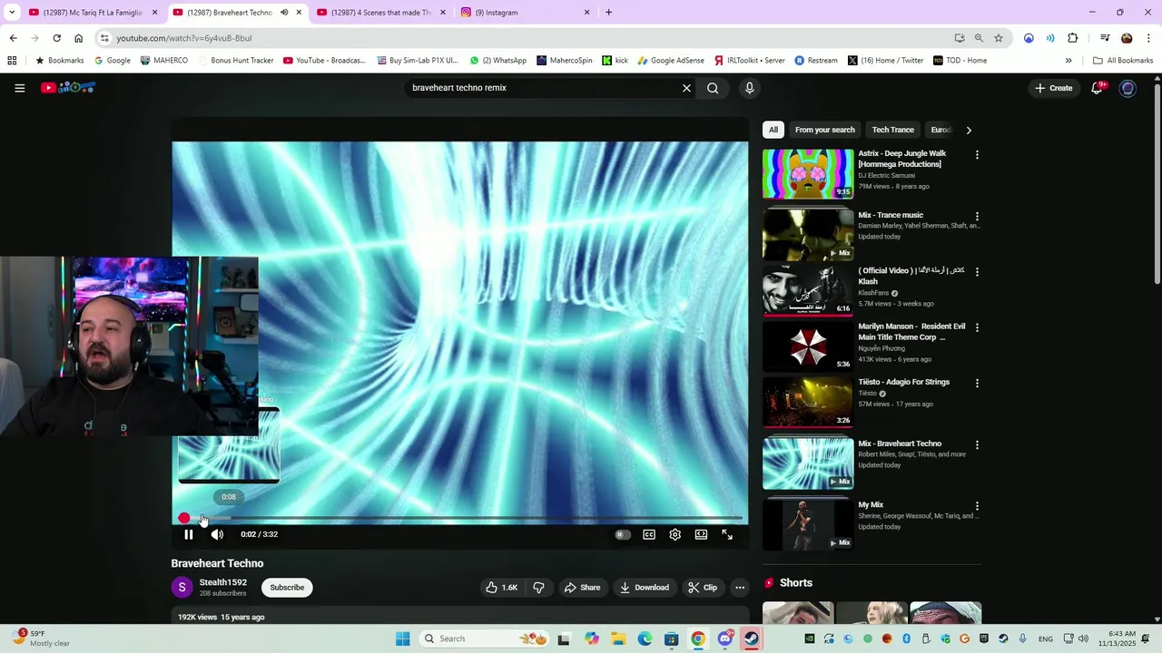Clear the YouTube search box text

[x=686, y=88]
